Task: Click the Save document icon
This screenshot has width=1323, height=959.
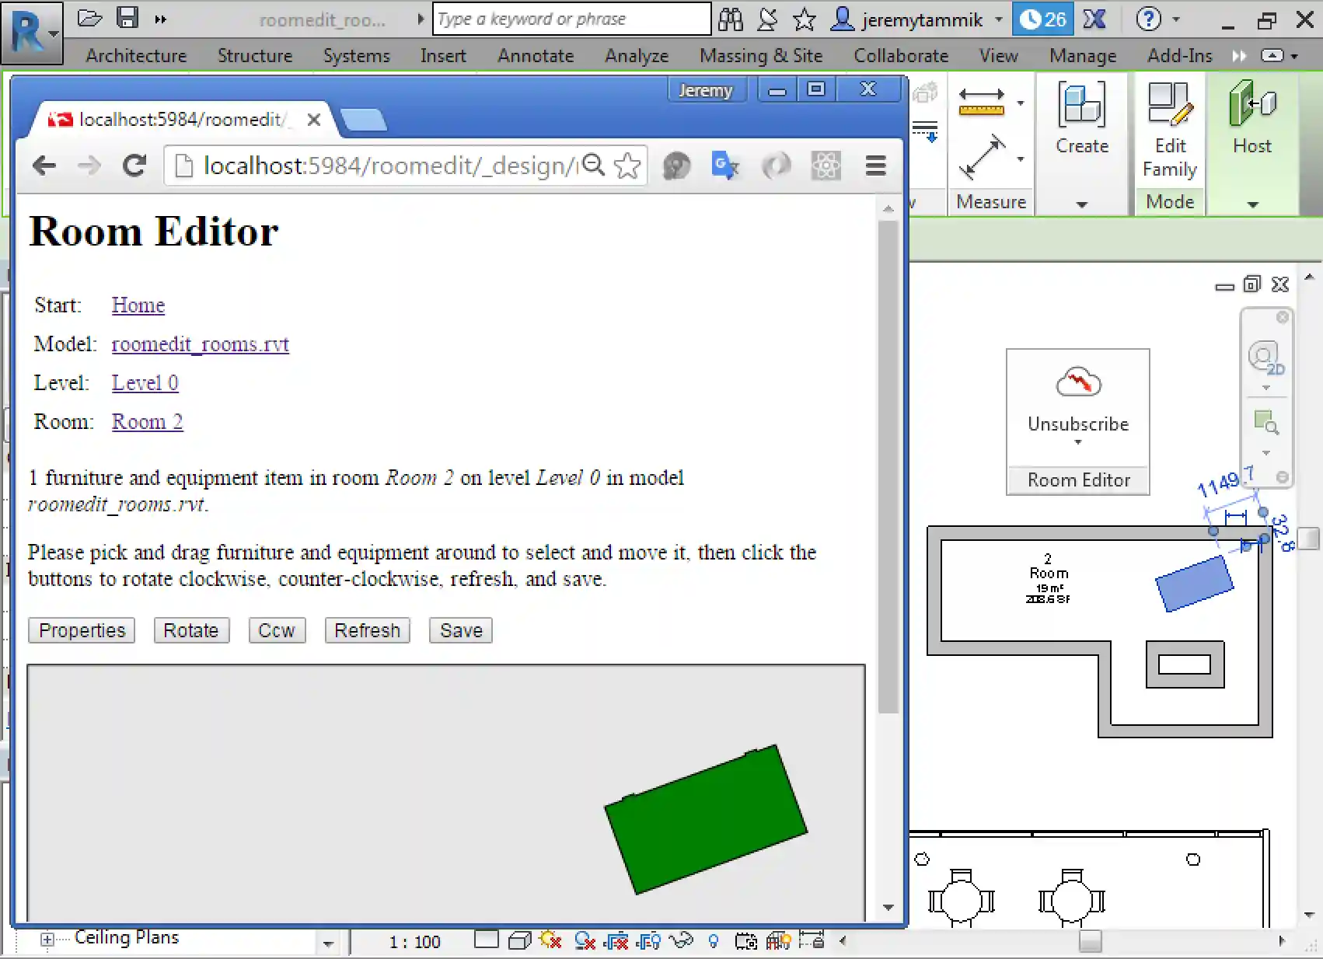Action: 127,17
